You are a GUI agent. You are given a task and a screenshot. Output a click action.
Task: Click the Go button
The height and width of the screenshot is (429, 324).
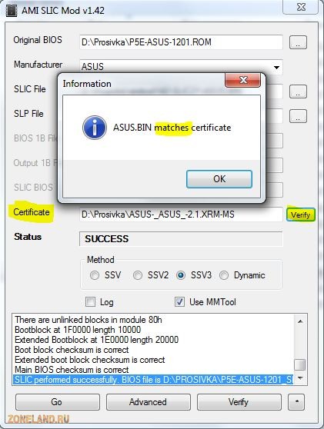pyautogui.click(x=58, y=402)
